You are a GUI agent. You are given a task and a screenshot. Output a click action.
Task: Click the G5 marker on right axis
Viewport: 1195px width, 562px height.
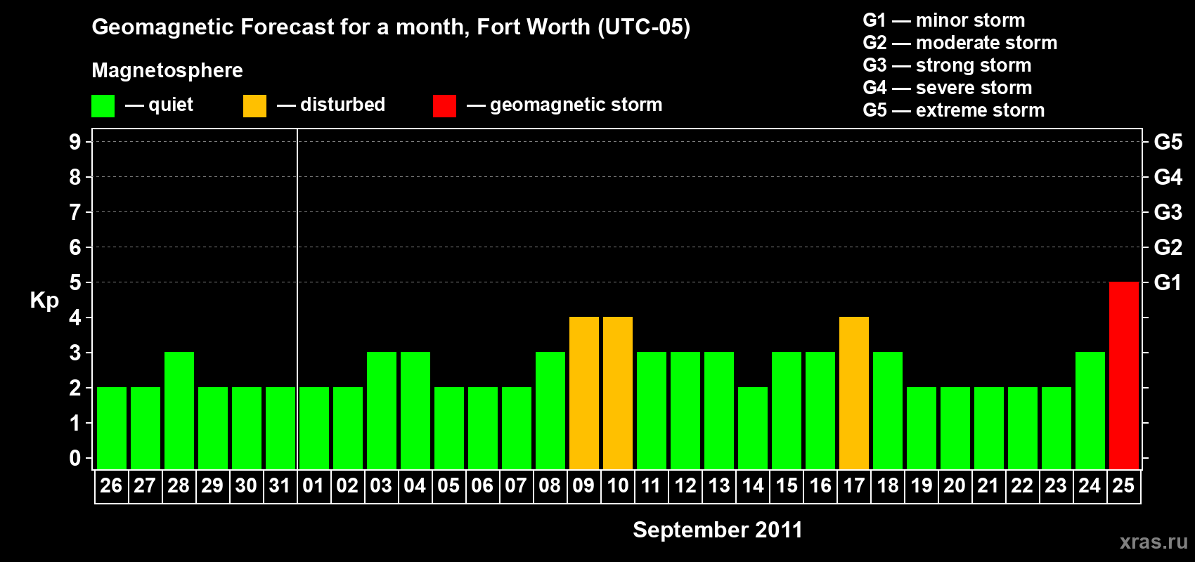click(1168, 142)
